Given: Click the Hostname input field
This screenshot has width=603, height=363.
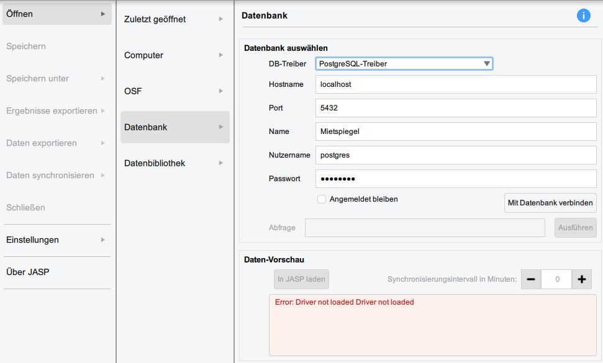Looking at the screenshot, I should pyautogui.click(x=456, y=84).
